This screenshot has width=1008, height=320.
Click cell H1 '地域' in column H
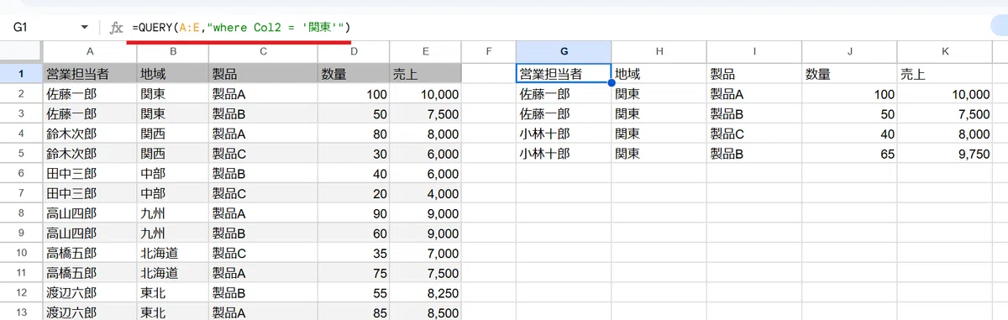pyautogui.click(x=659, y=73)
